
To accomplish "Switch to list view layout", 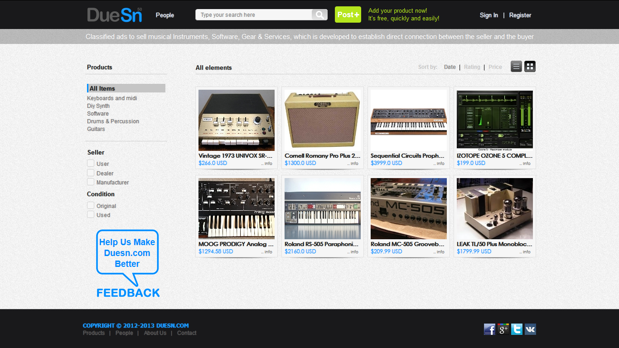I will point(516,67).
